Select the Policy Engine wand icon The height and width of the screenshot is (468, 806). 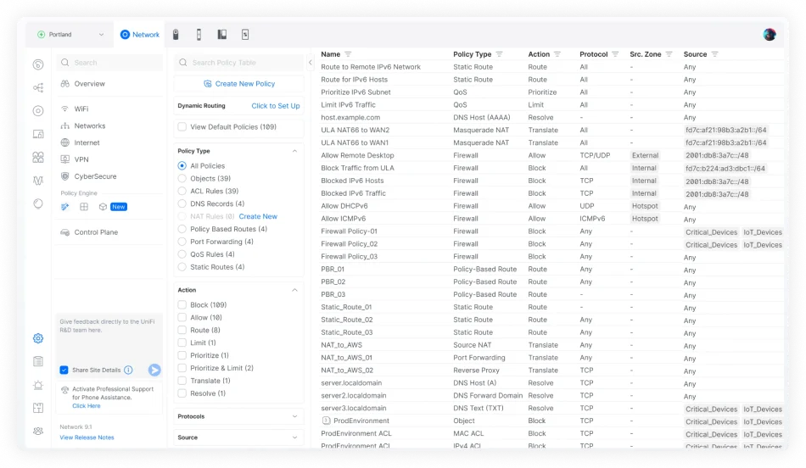[64, 207]
